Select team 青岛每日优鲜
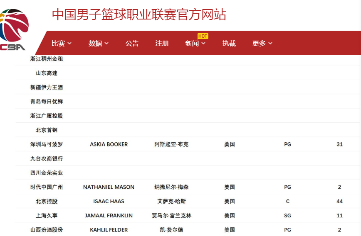The width and height of the screenshot is (361, 236). (x=47, y=102)
